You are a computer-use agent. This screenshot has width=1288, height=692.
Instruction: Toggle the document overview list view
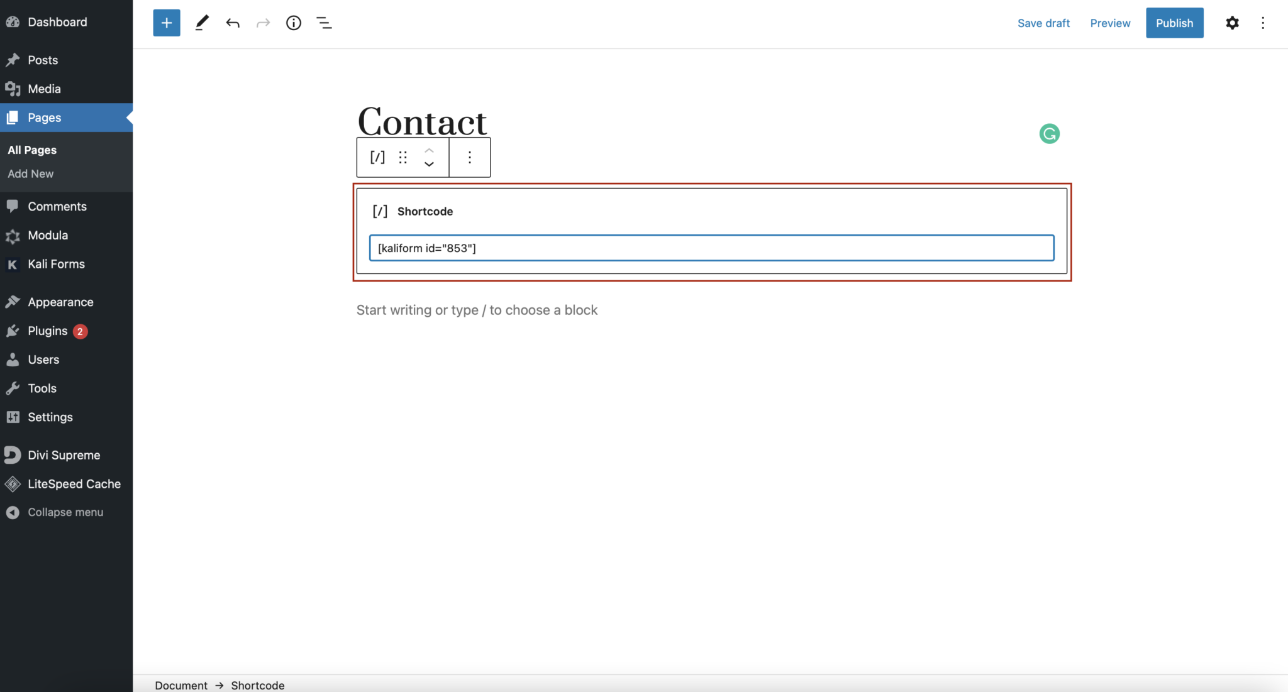point(324,23)
